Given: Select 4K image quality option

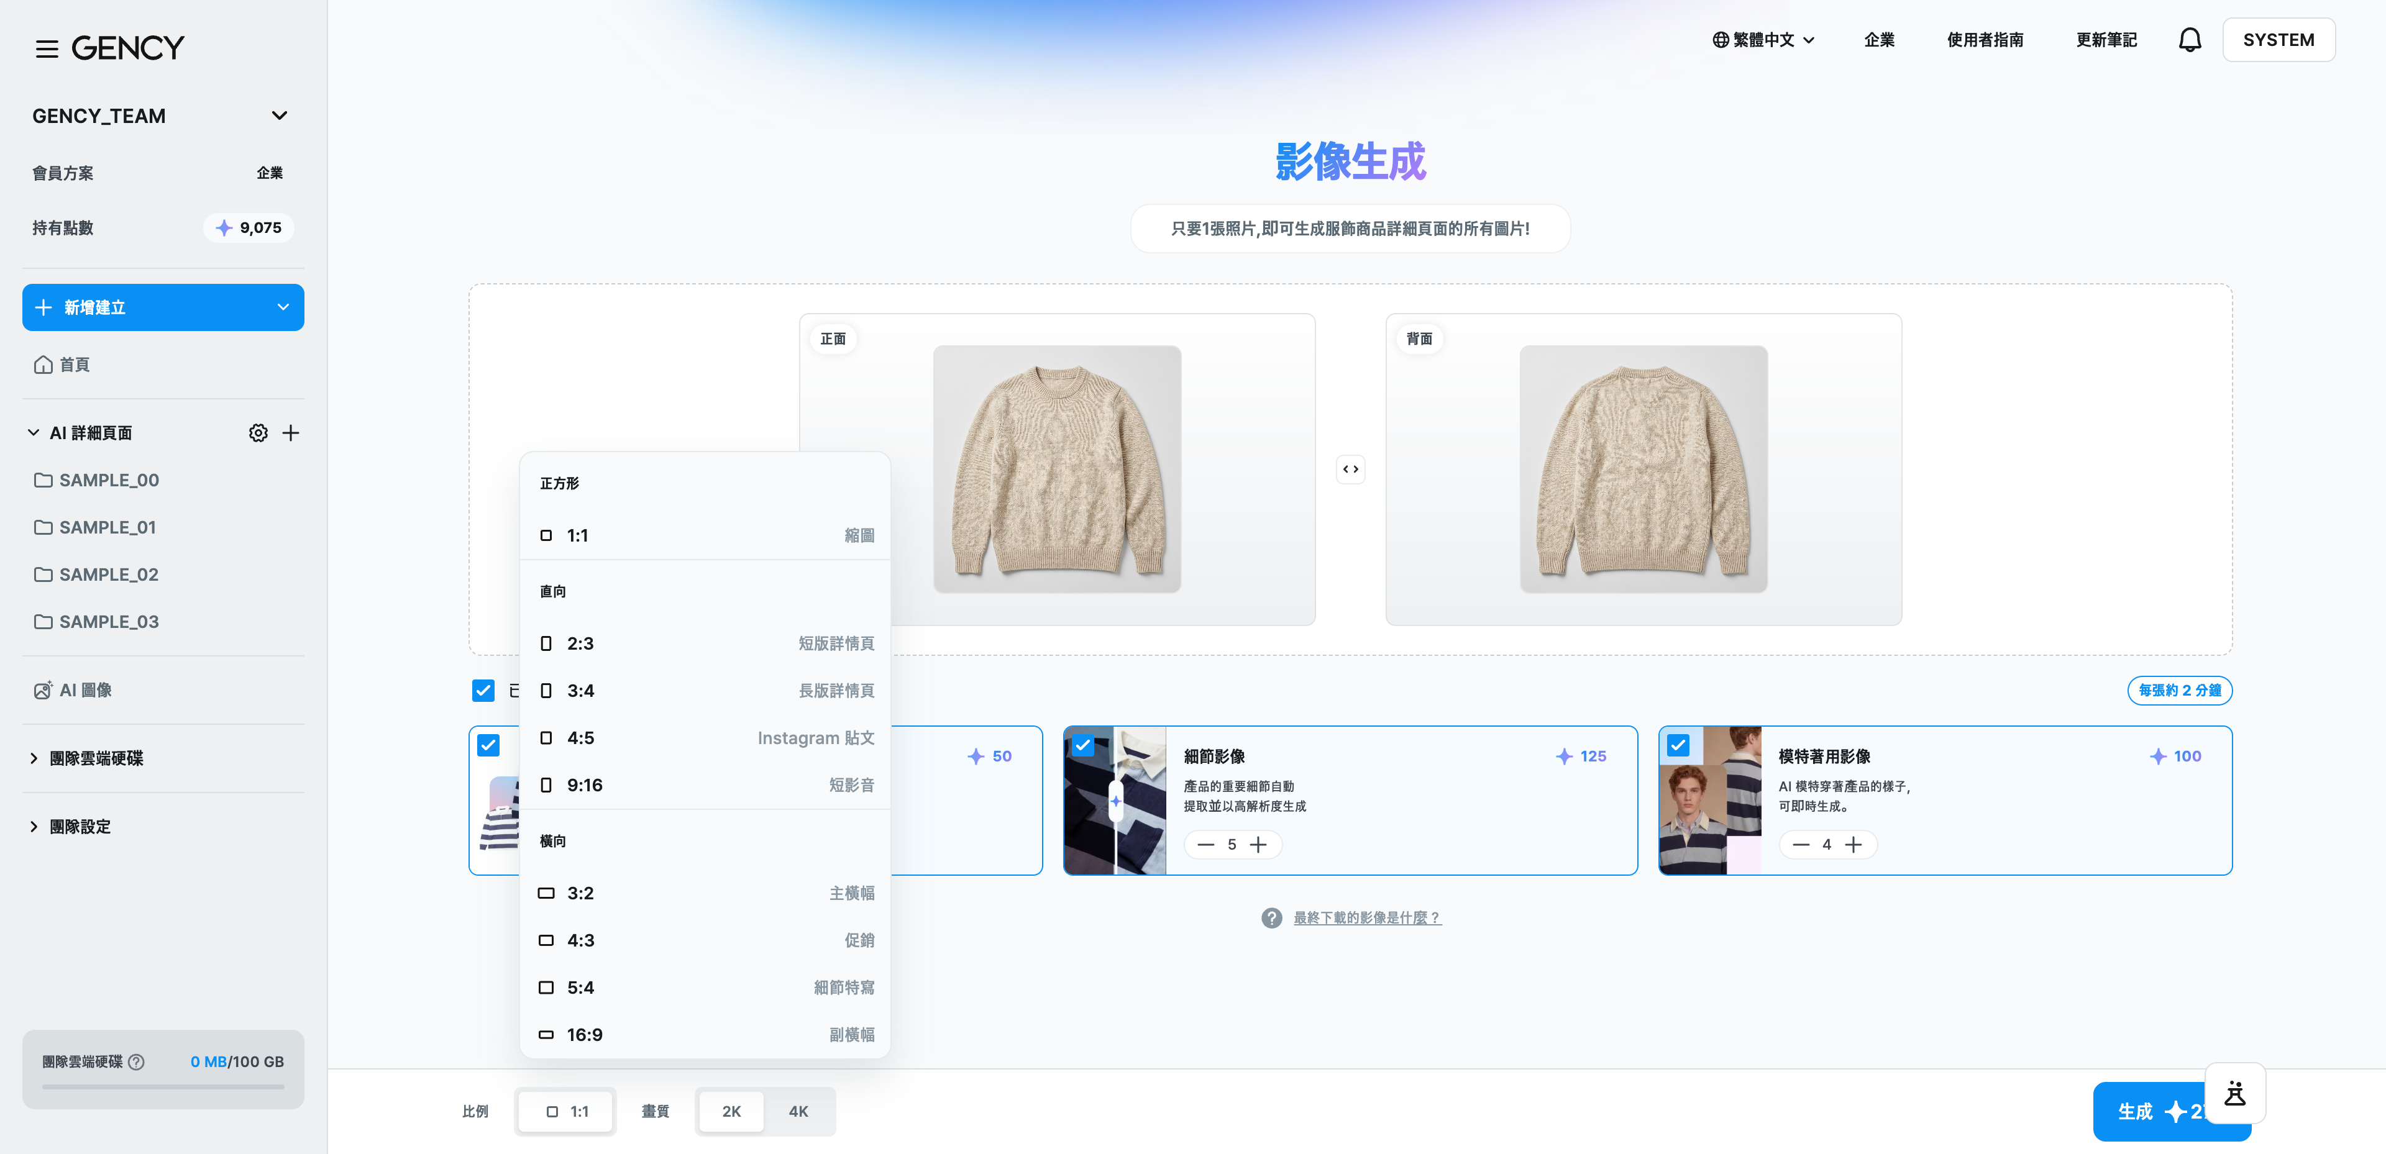Looking at the screenshot, I should pyautogui.click(x=798, y=1111).
